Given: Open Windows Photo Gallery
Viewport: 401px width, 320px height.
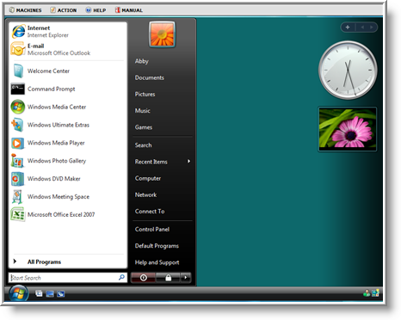Looking at the screenshot, I should coord(68,161).
